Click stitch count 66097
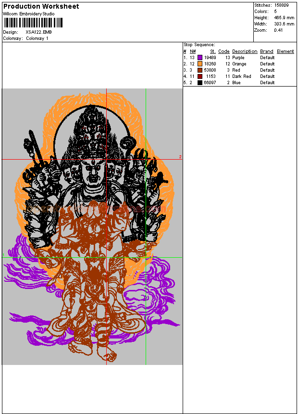Screen dimensions: 298x414 tap(210, 82)
